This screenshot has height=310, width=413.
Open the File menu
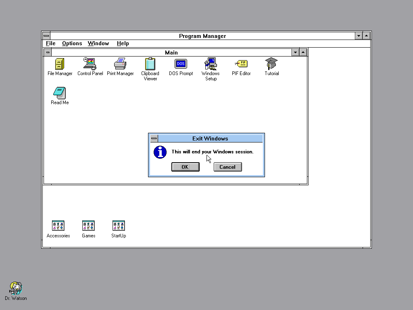pyautogui.click(x=51, y=44)
